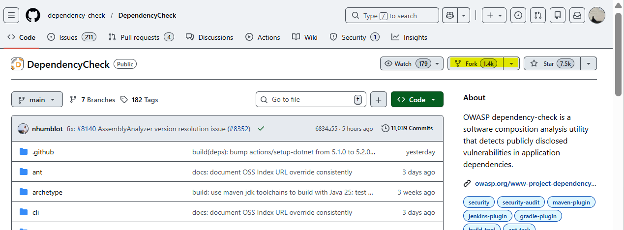Image resolution: width=624 pixels, height=230 pixels.
Task: Click the user profile avatar
Action: [597, 15]
